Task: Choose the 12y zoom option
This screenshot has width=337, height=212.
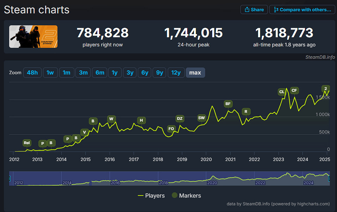Action: [x=176, y=73]
